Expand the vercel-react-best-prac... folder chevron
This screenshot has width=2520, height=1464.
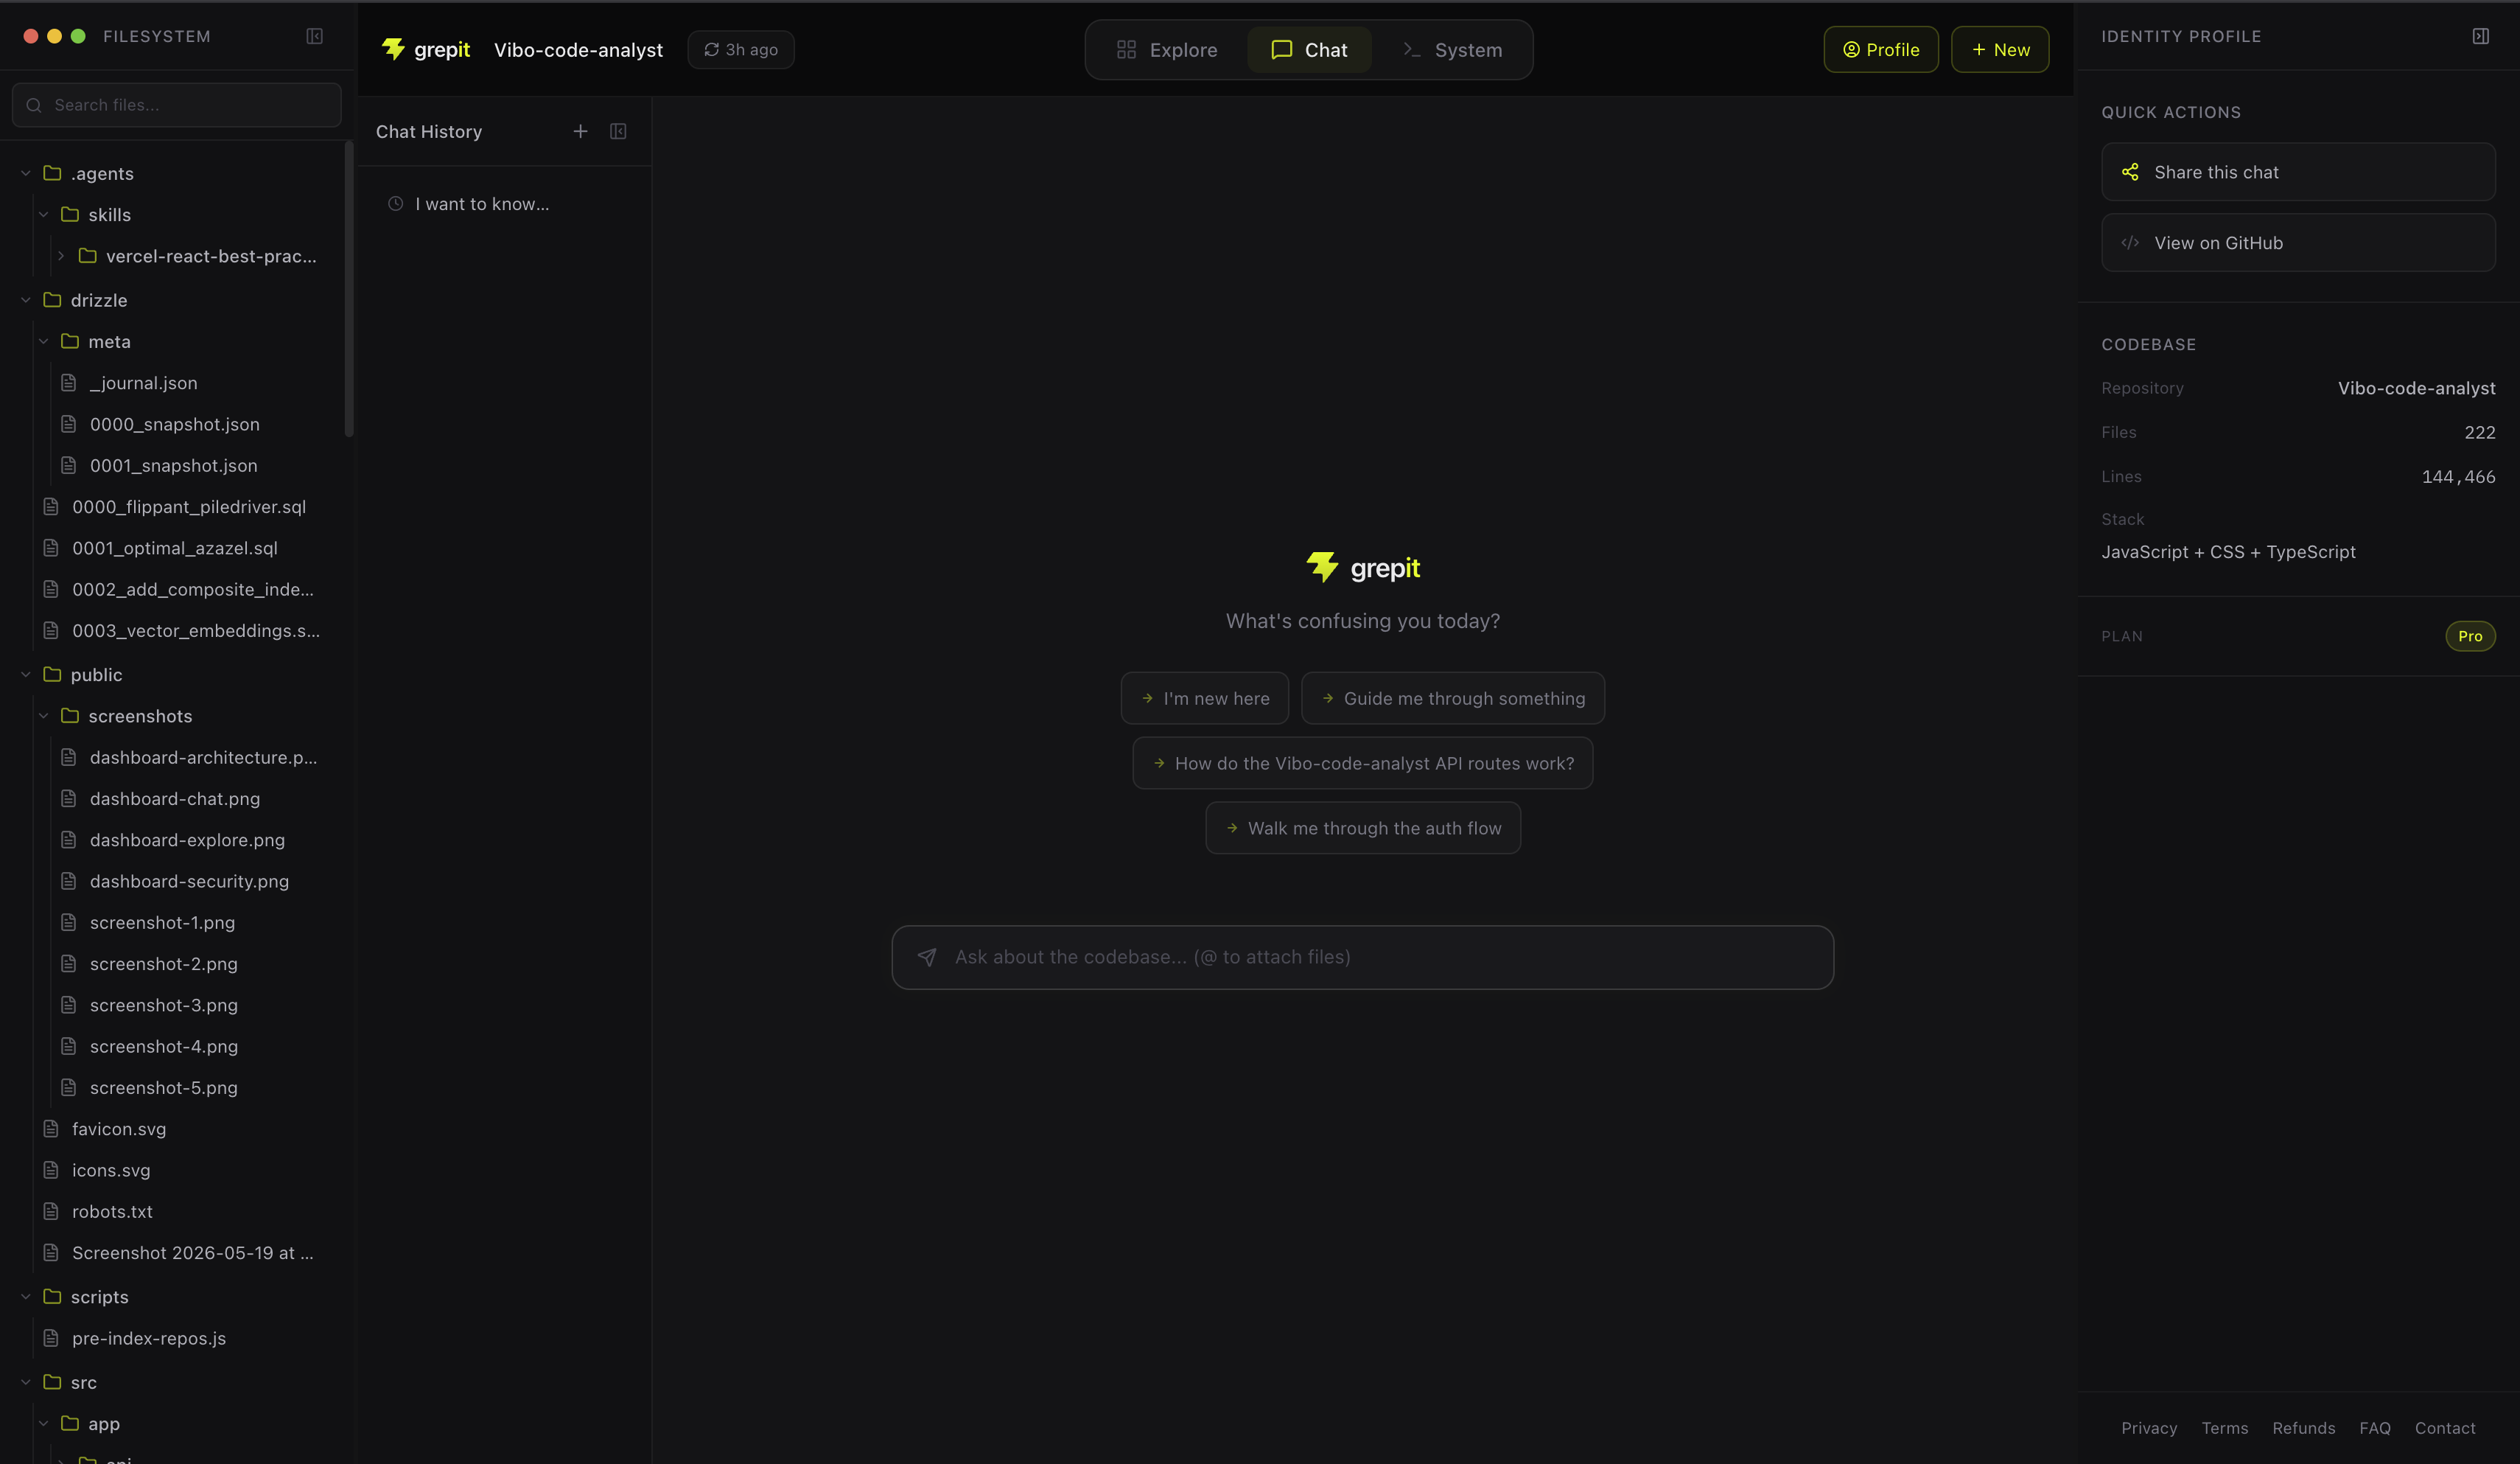click(x=61, y=257)
